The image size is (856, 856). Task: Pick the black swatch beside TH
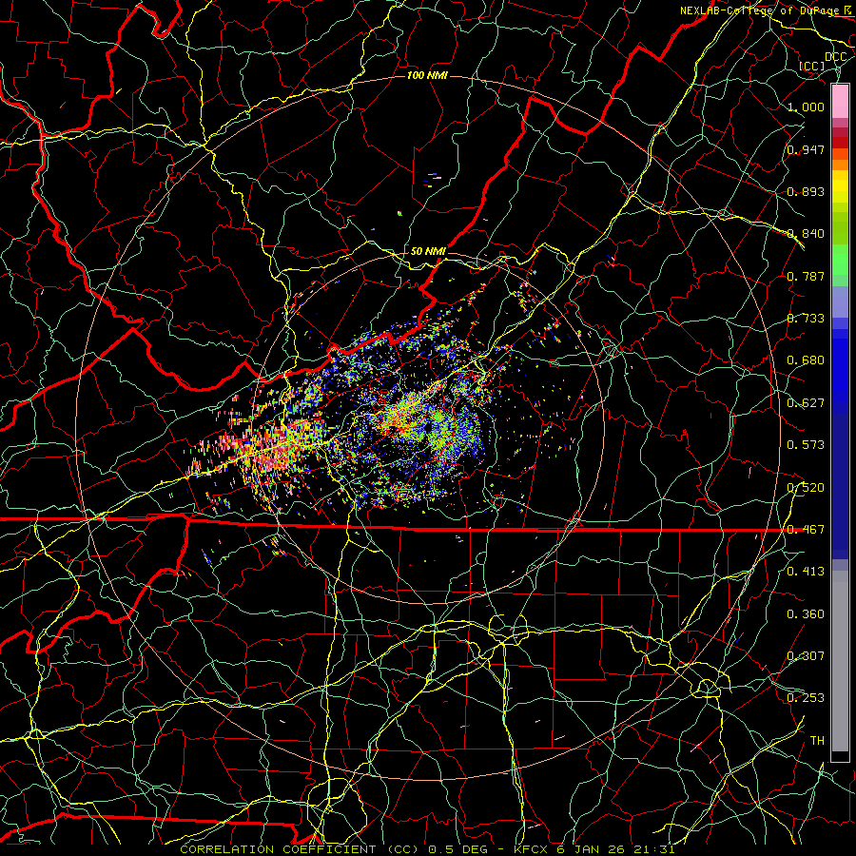coord(840,756)
